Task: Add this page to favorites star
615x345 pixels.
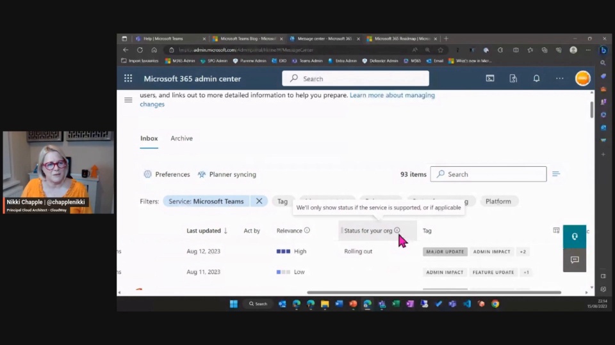Action: (441, 50)
